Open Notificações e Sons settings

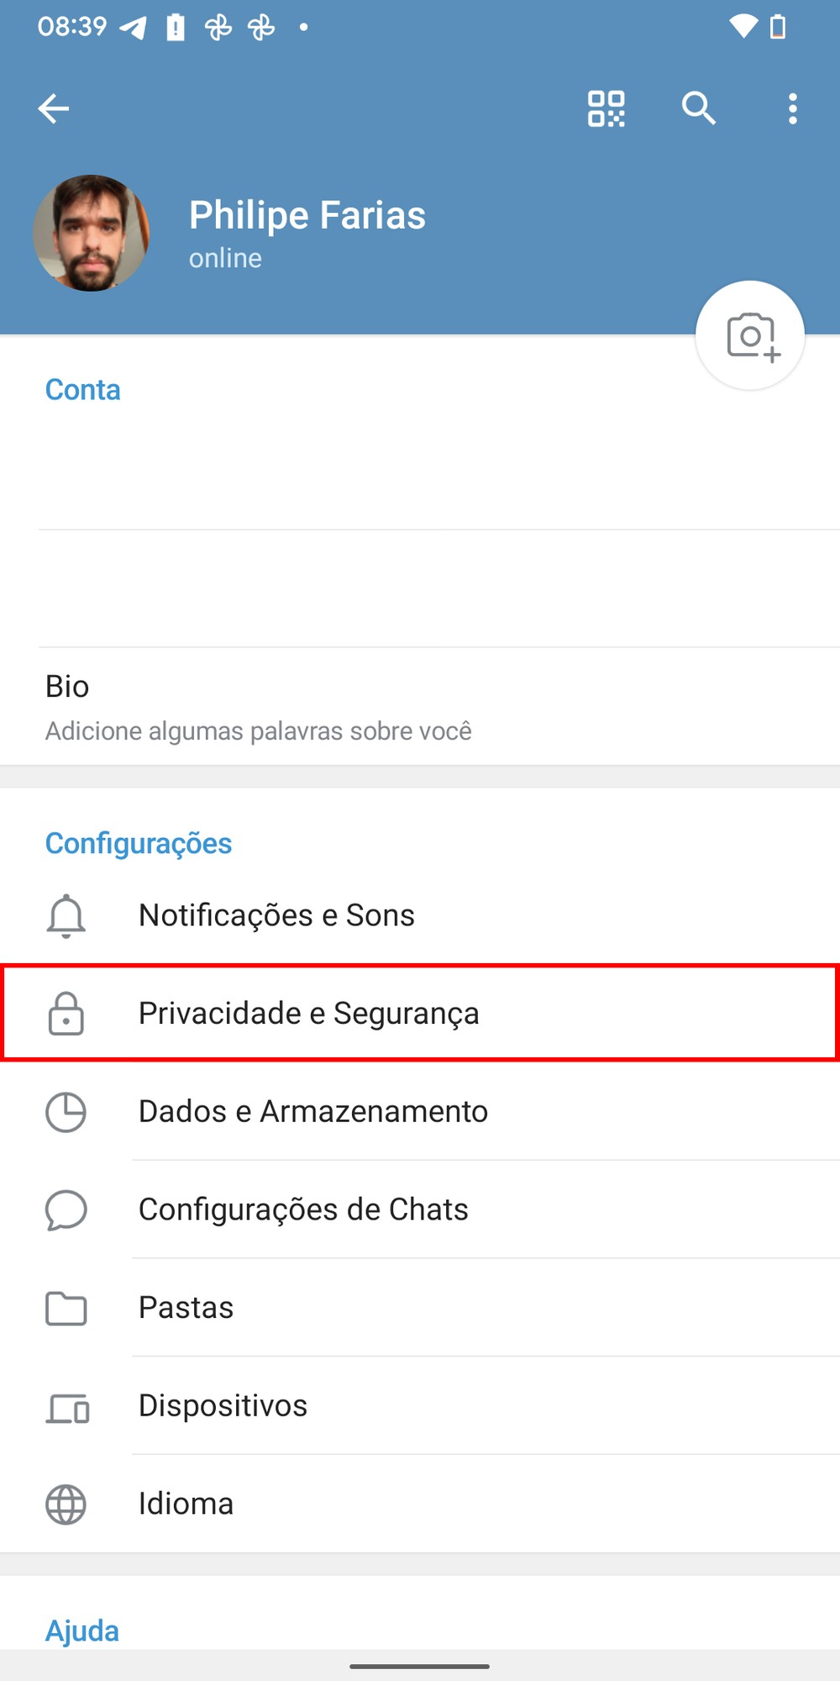point(277,915)
